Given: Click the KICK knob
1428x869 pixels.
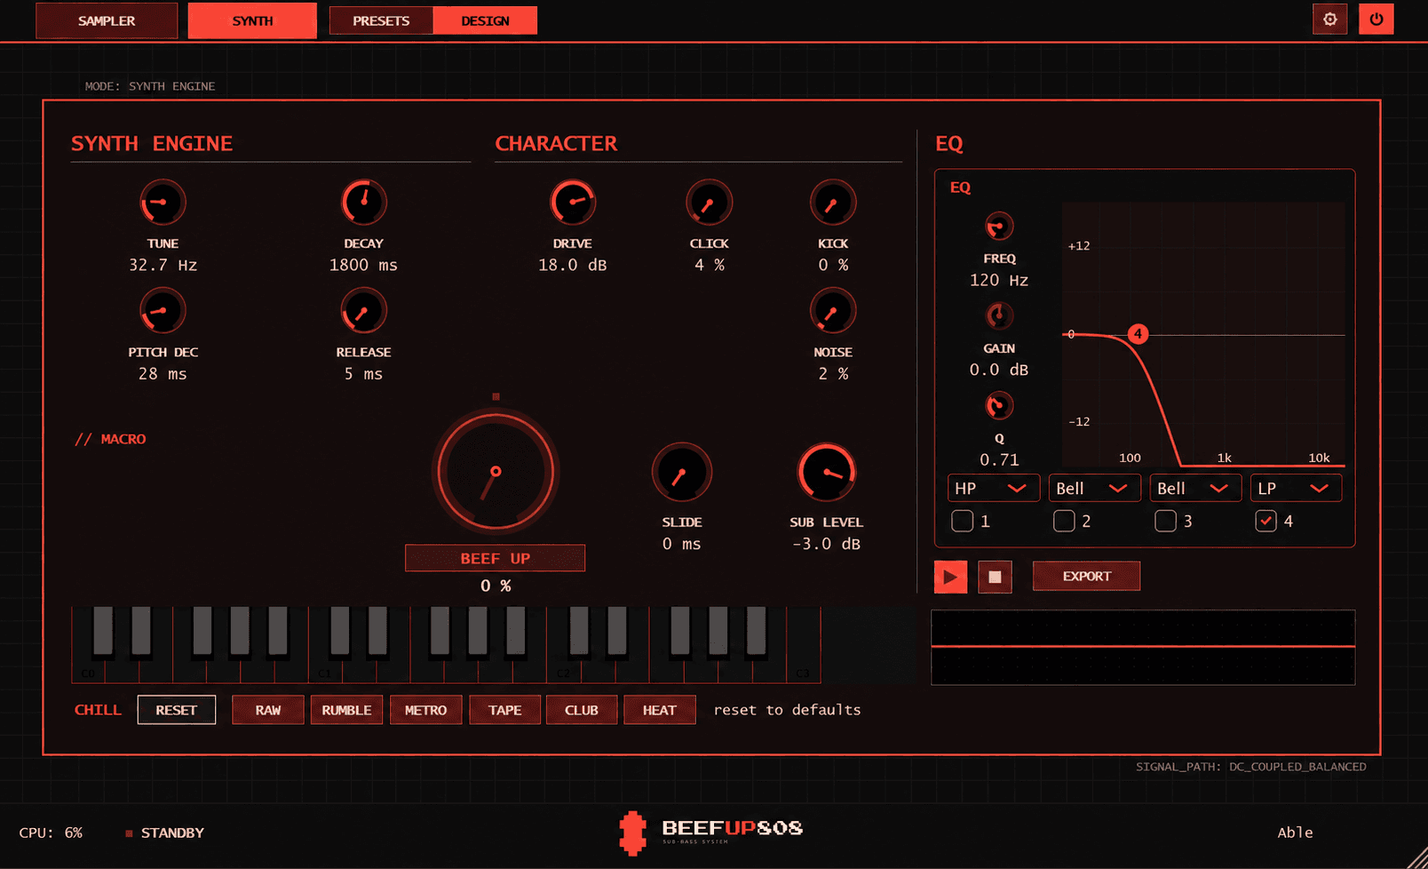Looking at the screenshot, I should (833, 203).
